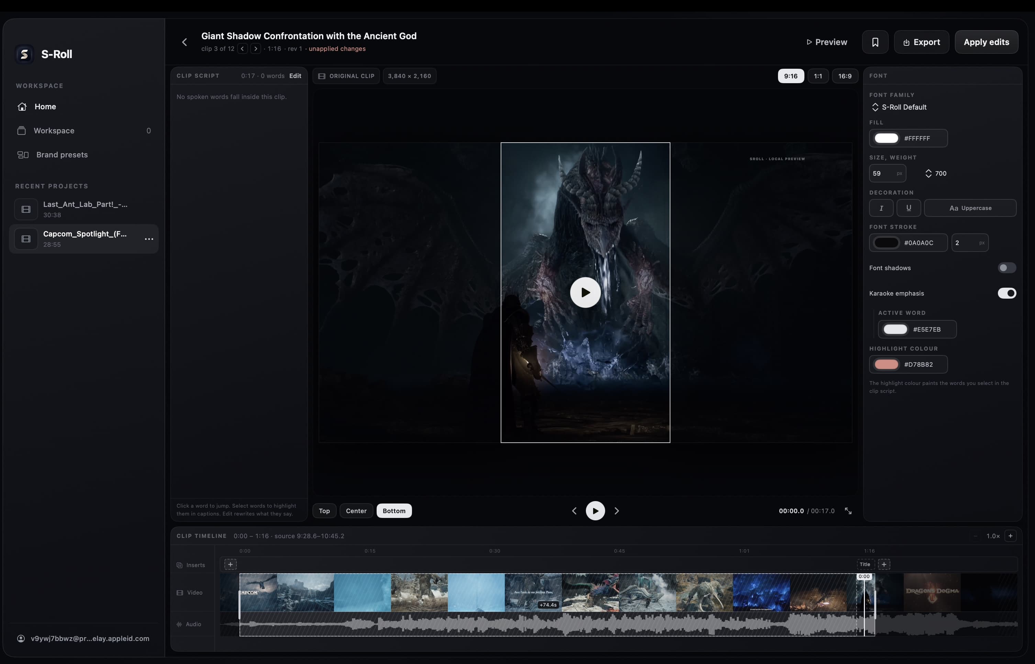Open the Font Family dropdown
The image size is (1035, 664).
[x=899, y=107]
